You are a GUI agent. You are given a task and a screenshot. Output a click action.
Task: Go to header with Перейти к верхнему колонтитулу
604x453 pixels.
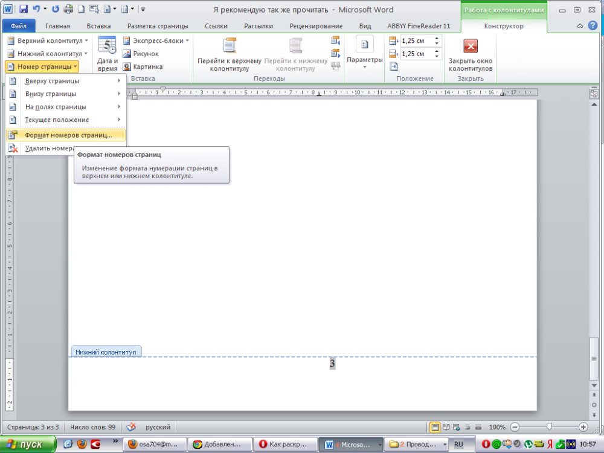pos(230,54)
